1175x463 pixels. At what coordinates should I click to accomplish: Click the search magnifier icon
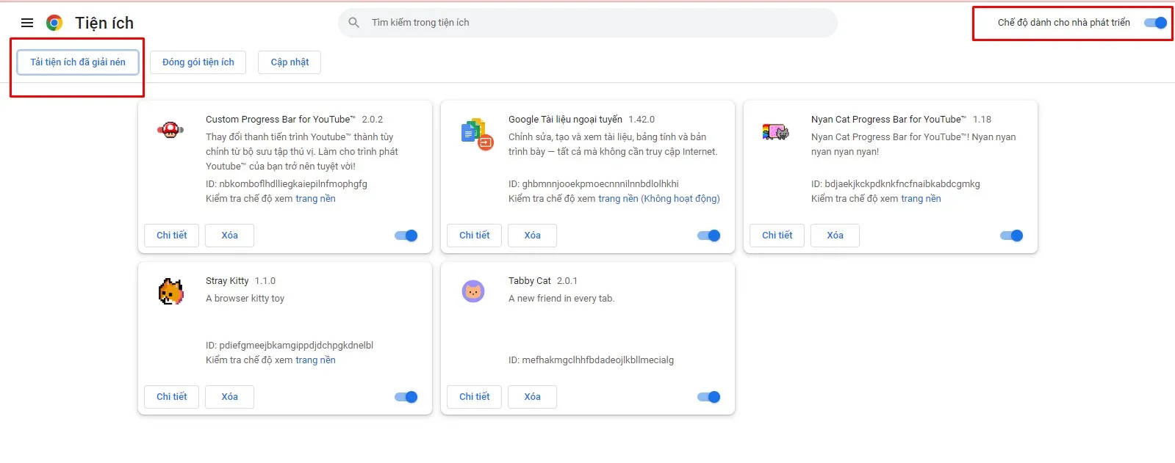click(x=354, y=23)
